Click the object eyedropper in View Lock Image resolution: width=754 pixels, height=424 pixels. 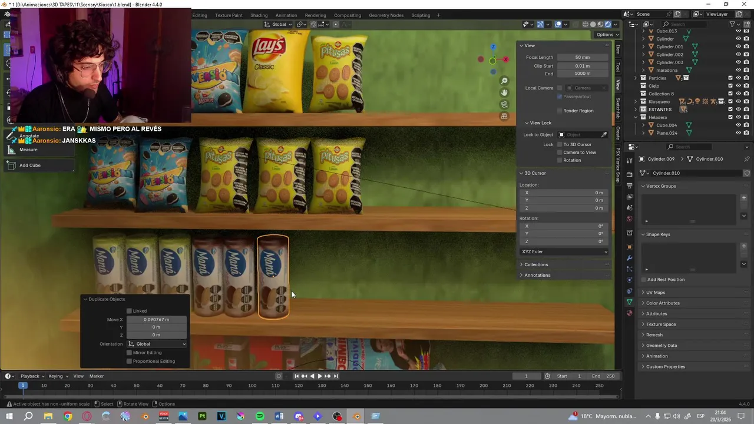(x=604, y=135)
